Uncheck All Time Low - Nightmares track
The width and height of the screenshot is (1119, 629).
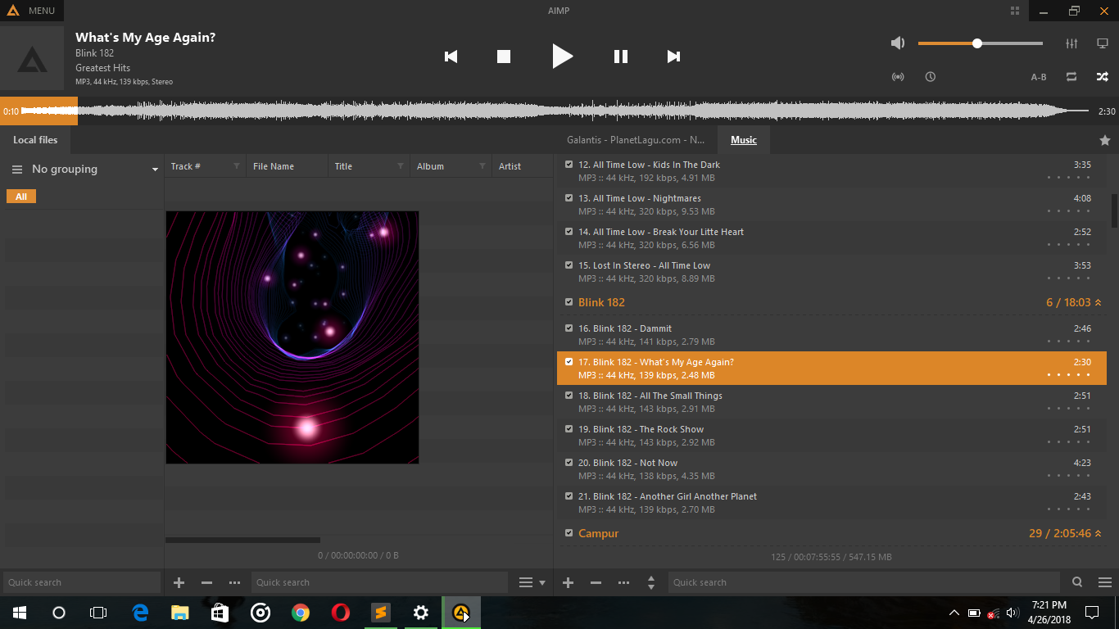click(x=569, y=198)
